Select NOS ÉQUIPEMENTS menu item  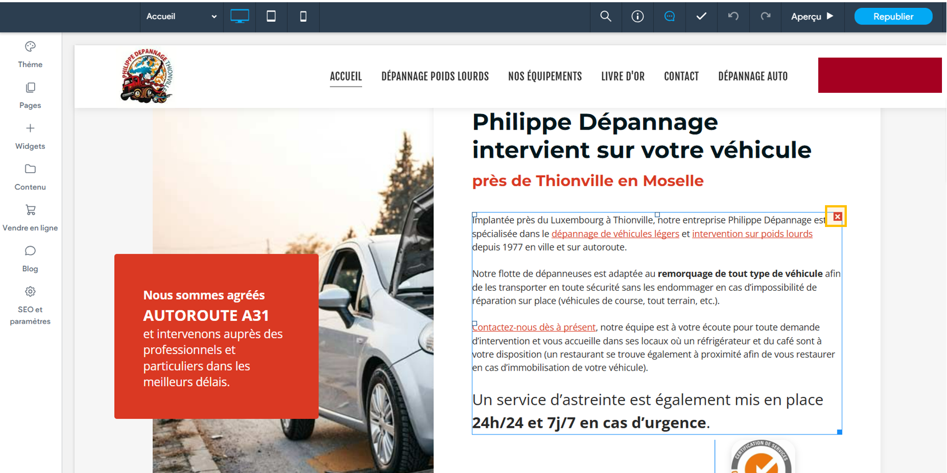point(545,77)
